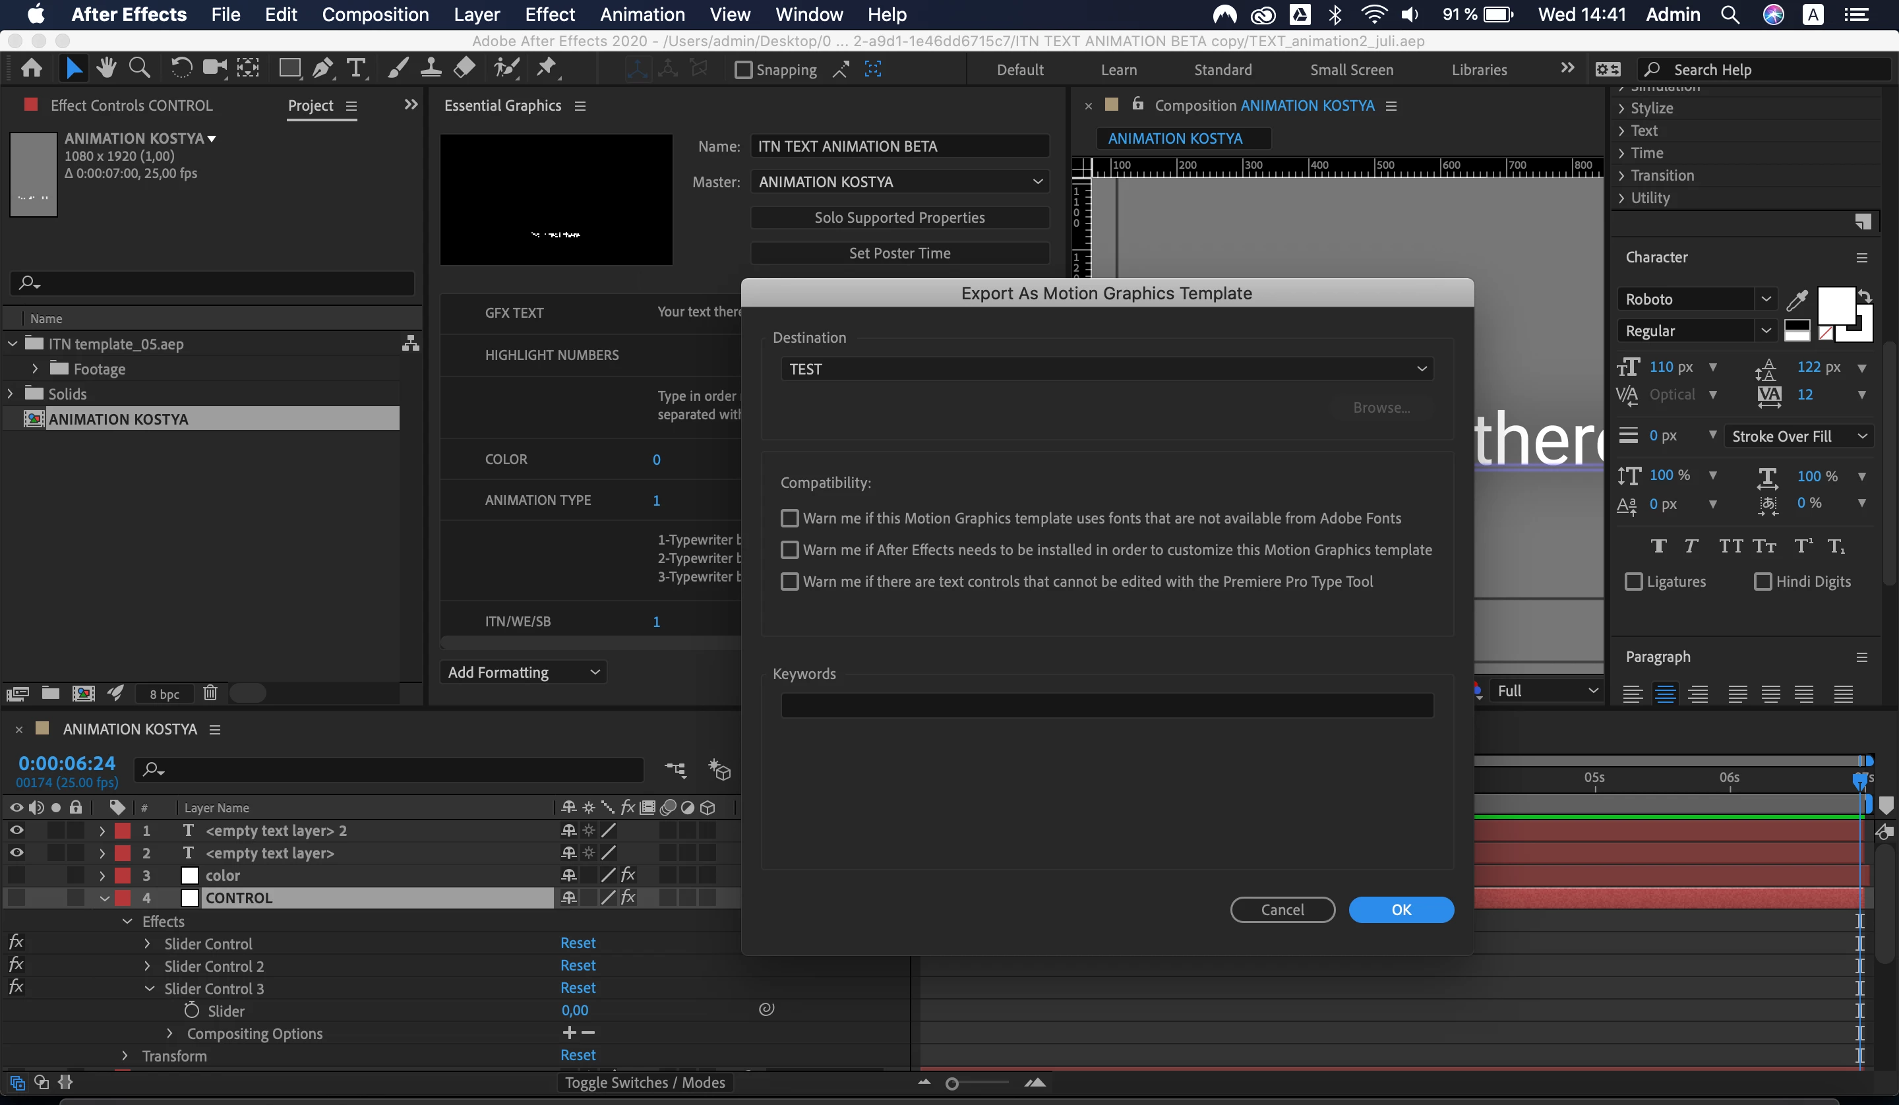Image resolution: width=1899 pixels, height=1105 pixels.
Task: Click into the Keywords input field
Action: pos(1106,705)
